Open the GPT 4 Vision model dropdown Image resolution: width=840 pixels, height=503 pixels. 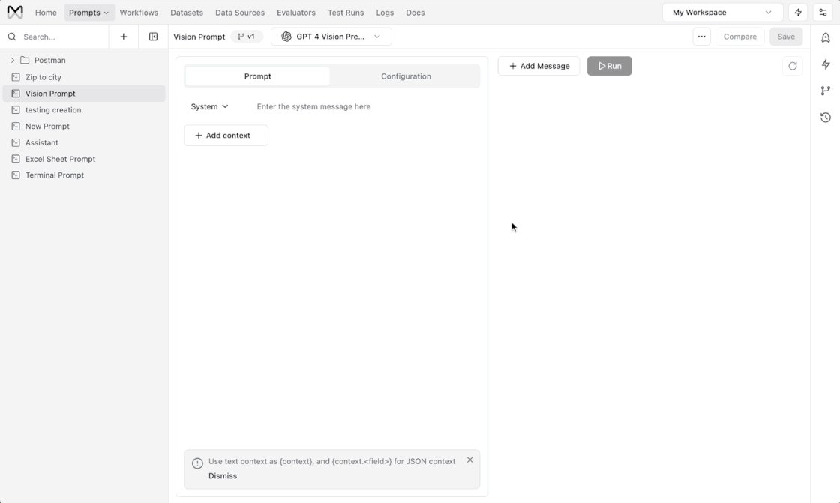click(x=331, y=37)
